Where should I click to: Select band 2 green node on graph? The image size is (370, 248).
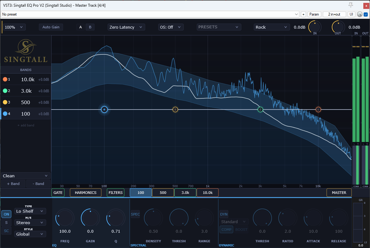pos(260,110)
